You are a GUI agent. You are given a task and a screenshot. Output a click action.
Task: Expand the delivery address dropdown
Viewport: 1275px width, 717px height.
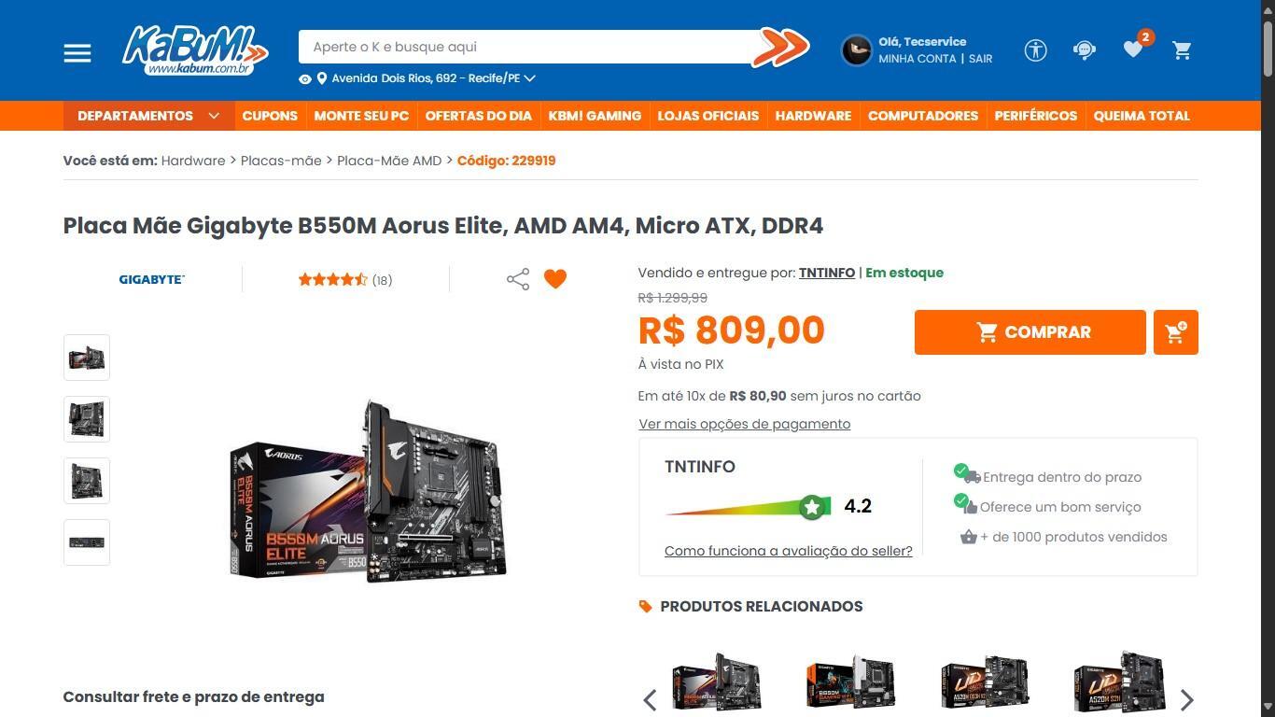coord(529,78)
